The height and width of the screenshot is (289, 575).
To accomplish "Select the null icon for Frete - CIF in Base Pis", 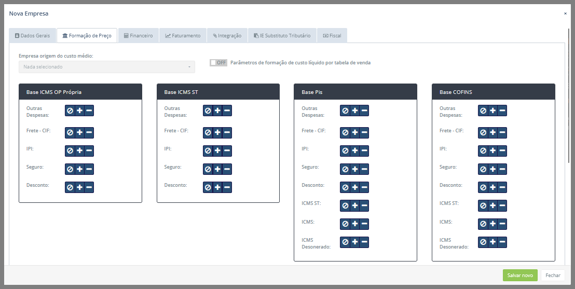I will pos(345,133).
